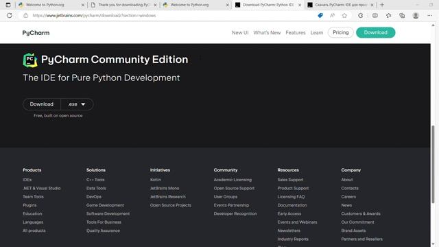Open Data Tools footer link
This screenshot has width=439, height=247.
pos(96,188)
